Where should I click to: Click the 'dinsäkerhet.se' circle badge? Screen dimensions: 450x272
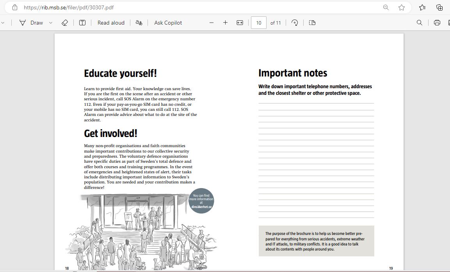coord(201,201)
